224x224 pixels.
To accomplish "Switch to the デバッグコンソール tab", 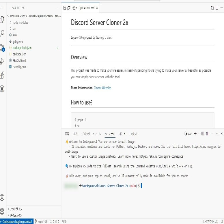I will coord(91,134).
